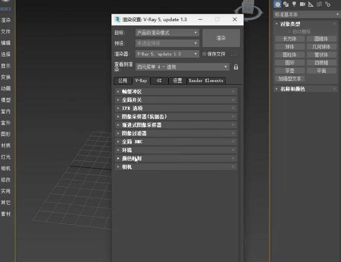Click the large 渲染 render button
This screenshot has width=341, height=262.
click(221, 38)
